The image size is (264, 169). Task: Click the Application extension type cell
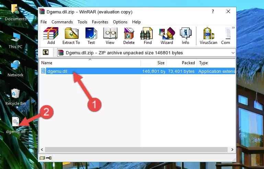[217, 71]
